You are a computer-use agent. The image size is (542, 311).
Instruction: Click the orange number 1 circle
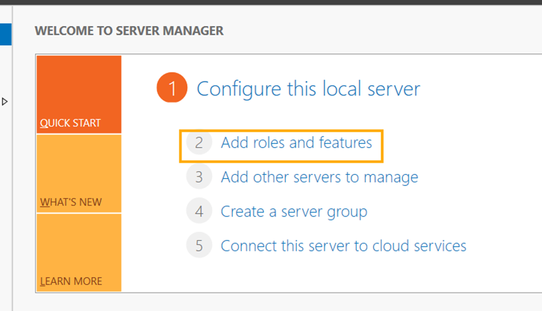(x=172, y=89)
